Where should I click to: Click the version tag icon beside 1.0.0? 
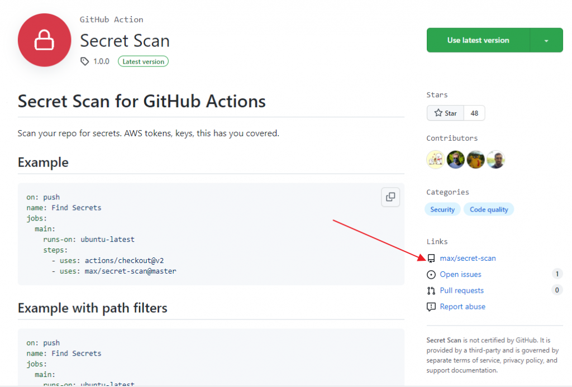click(85, 61)
